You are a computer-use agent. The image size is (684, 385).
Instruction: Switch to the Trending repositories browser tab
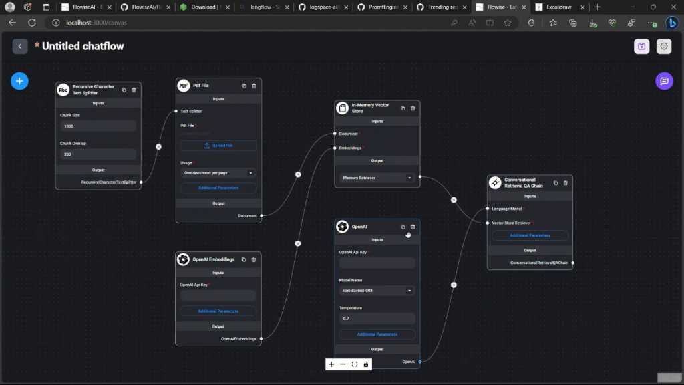tap(442, 7)
